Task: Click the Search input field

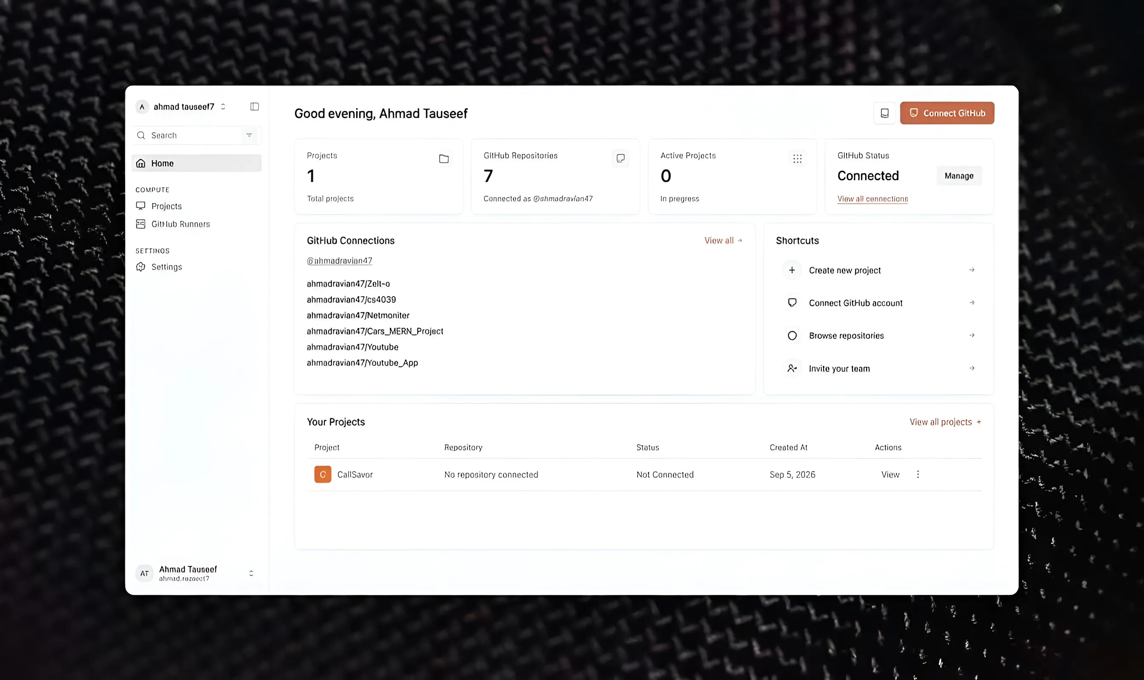Action: point(197,135)
